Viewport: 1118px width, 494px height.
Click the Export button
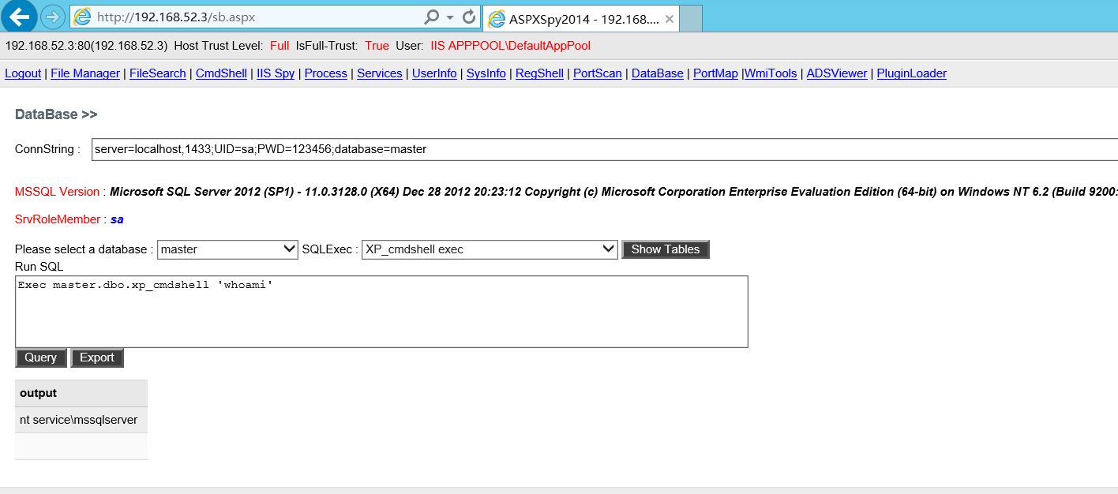[97, 357]
